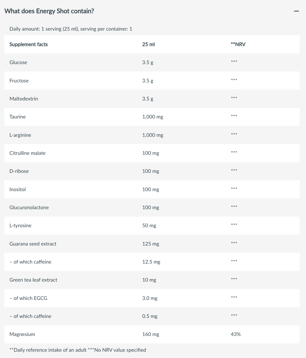This screenshot has width=306, height=358.
Task: Select the Glucose row label
Action: [x=18, y=62]
